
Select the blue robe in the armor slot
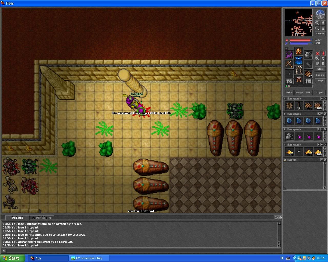tap(299, 61)
